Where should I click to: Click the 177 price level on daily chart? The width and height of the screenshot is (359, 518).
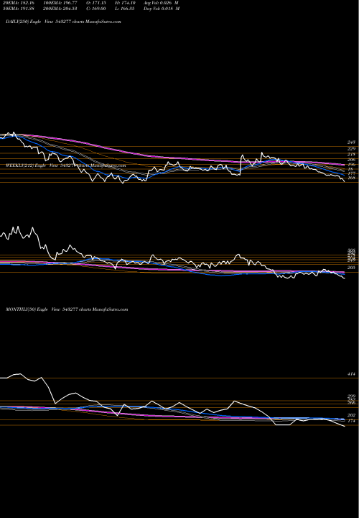click(351, 173)
